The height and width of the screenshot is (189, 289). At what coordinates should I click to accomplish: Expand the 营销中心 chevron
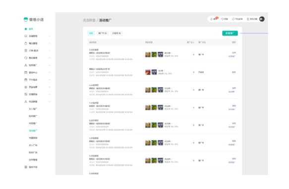pos(50,73)
